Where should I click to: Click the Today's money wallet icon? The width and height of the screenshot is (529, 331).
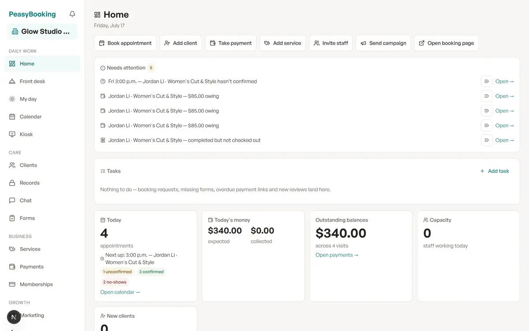tap(210, 220)
